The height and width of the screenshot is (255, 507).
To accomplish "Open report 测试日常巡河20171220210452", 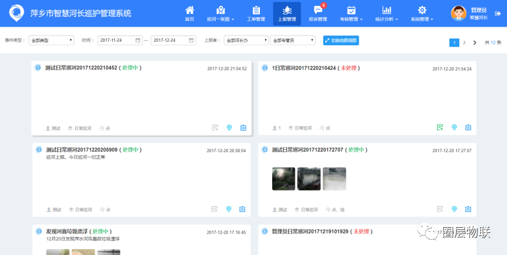I will pyautogui.click(x=81, y=68).
